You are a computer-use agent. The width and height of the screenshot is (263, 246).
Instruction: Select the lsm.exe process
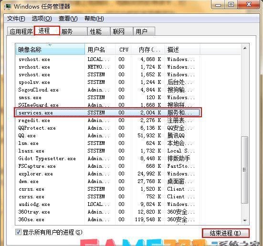pyautogui.click(x=108, y=143)
